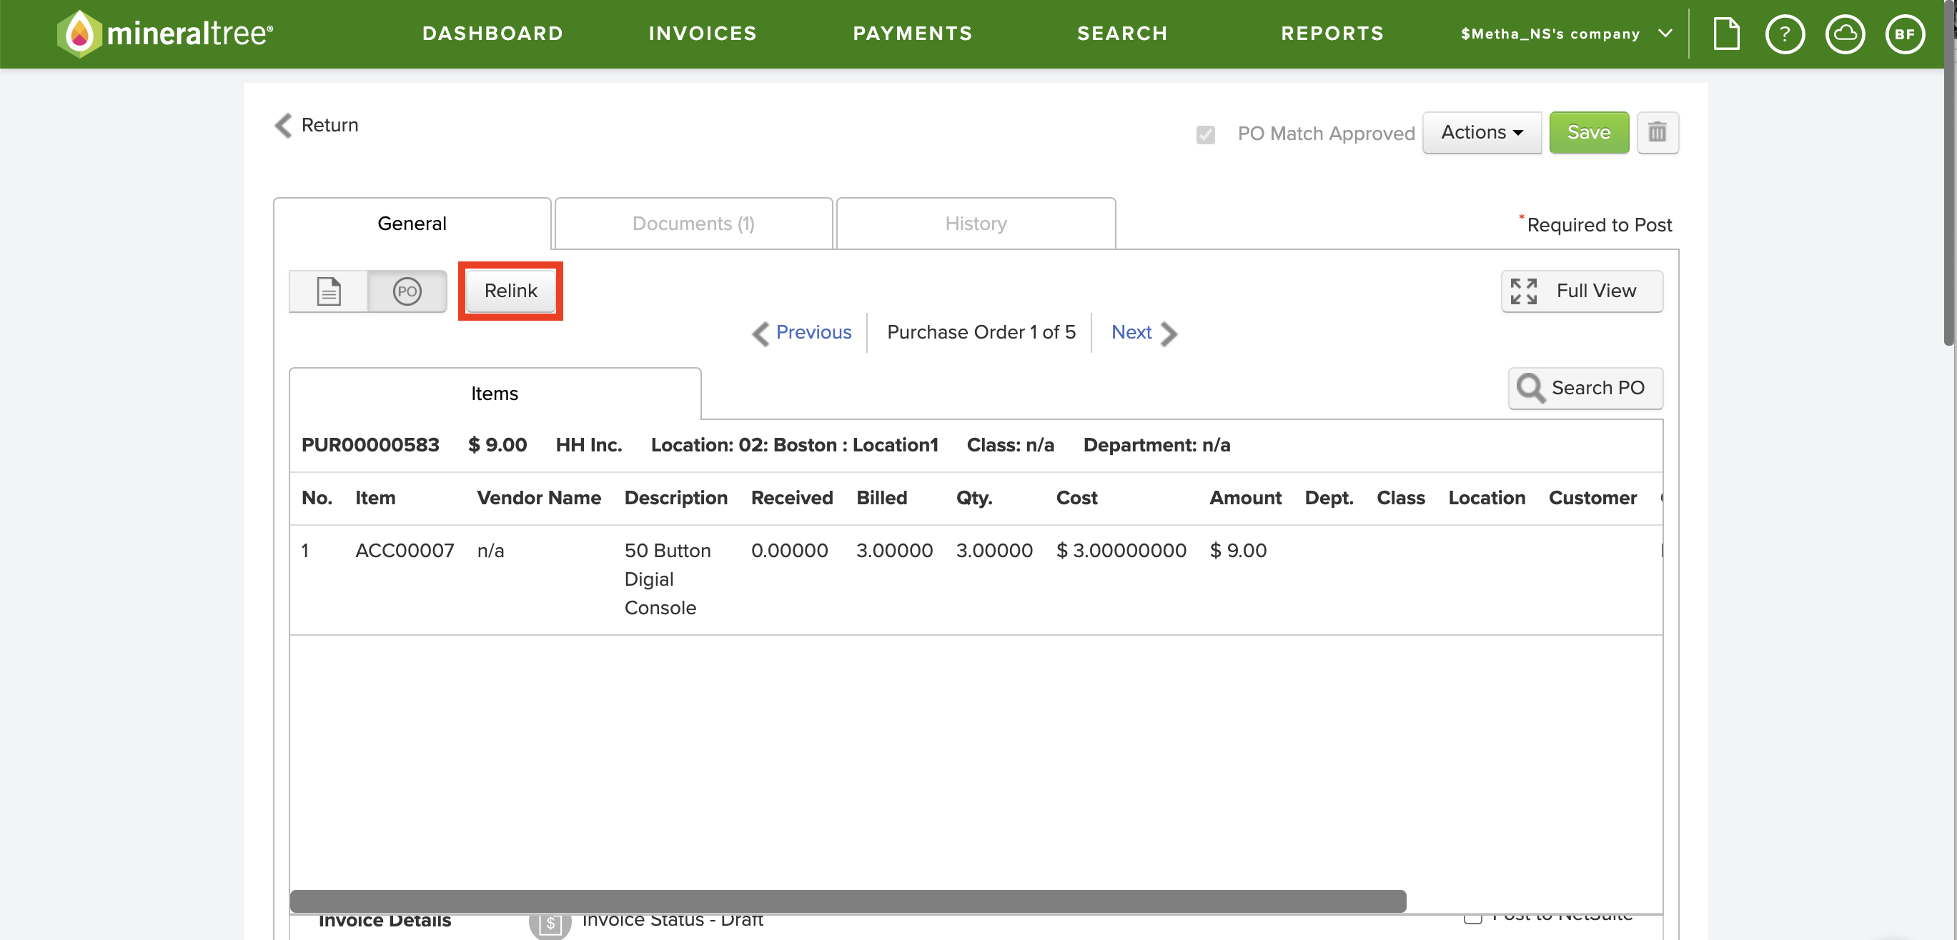Click the new document icon in header

tap(1726, 34)
